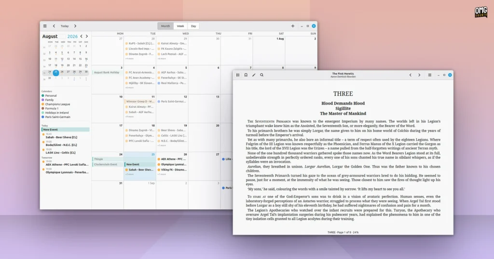Open the table of contents in the reader
This screenshot has width=494, height=259.
[x=238, y=75]
